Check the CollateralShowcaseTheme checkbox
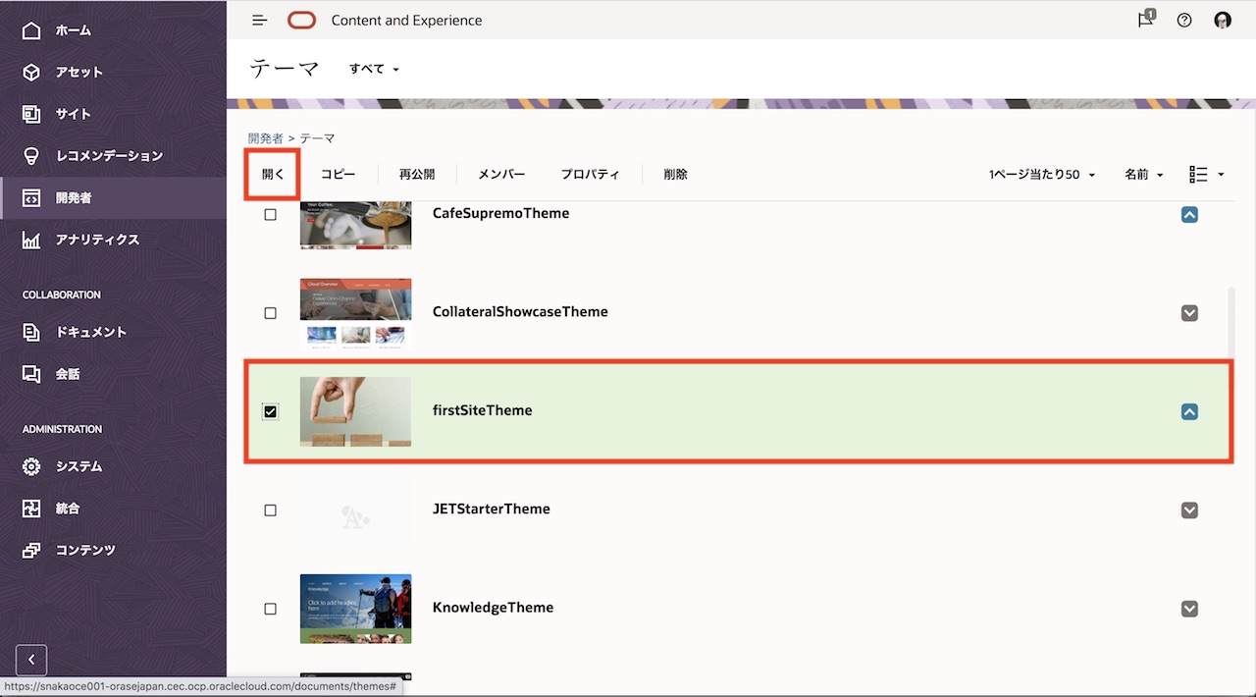 click(271, 313)
